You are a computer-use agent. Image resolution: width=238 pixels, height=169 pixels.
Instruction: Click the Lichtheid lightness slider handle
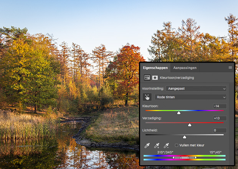click(x=184, y=137)
